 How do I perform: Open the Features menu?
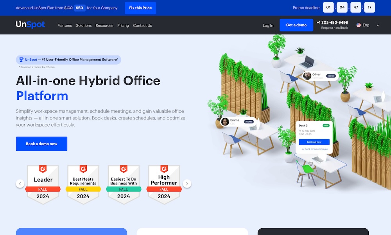(x=65, y=25)
